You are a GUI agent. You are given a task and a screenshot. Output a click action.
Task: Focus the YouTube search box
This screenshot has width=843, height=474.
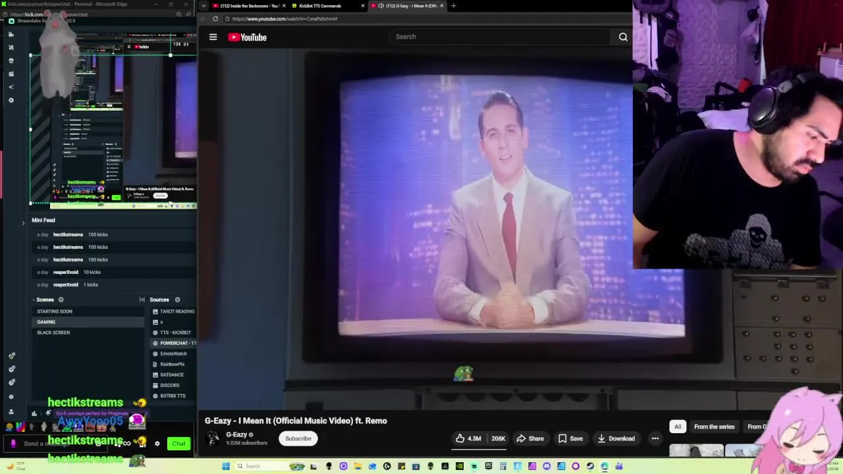(501, 37)
